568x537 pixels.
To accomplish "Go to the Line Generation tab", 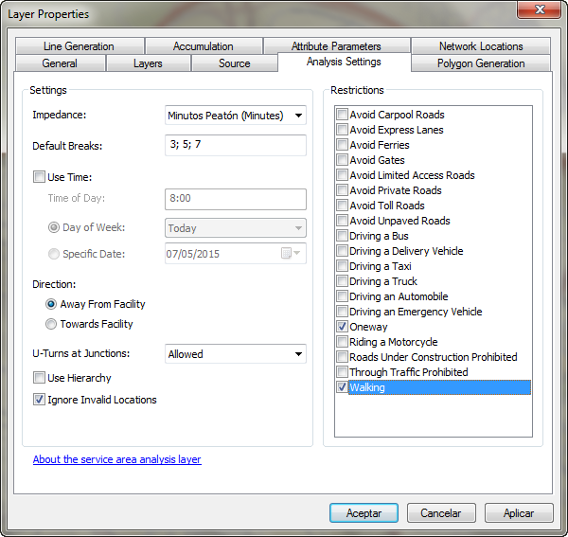I will (79, 45).
